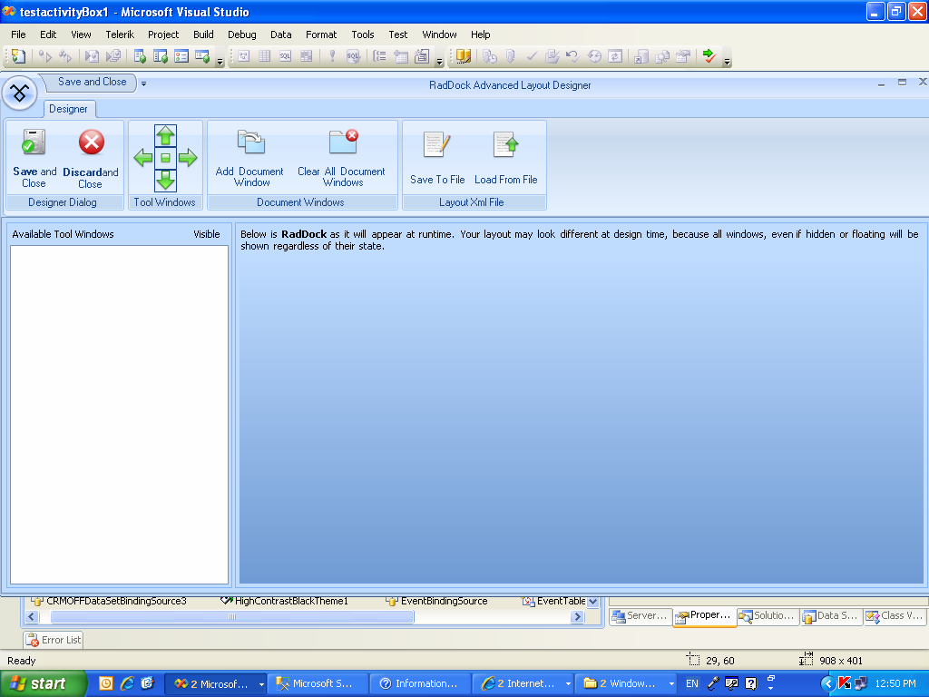Open the Debug menu
929x697 pixels.
241,34
